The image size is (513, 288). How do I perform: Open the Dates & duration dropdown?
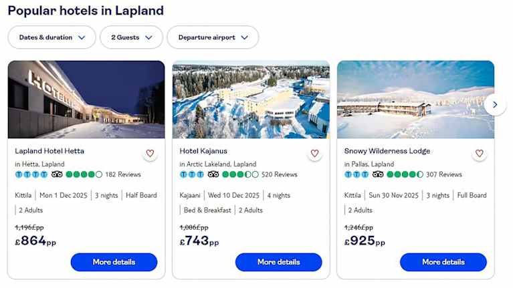coord(52,37)
